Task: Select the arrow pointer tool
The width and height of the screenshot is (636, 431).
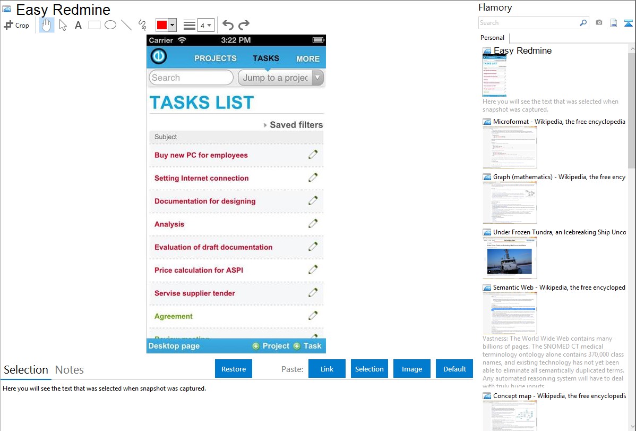Action: click(63, 25)
